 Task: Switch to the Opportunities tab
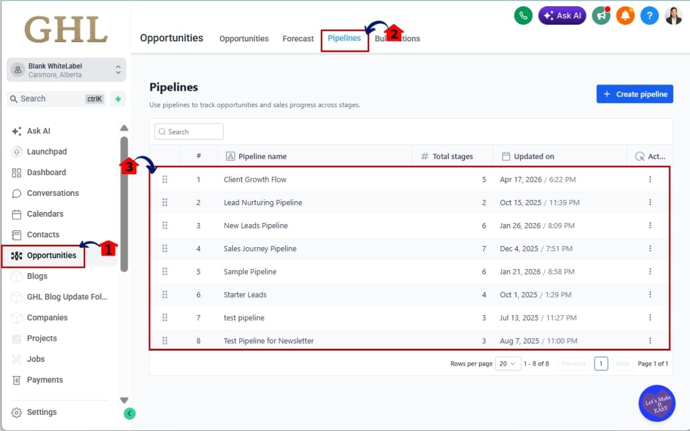[244, 39]
